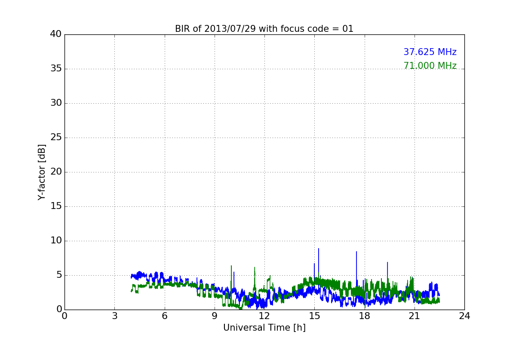Click the x-axis tick label "18"

(x=365, y=316)
